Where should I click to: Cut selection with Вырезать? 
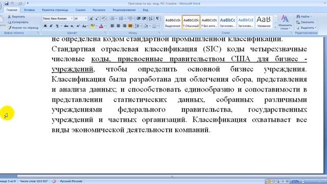pos(16,17)
